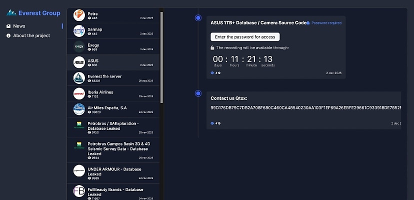Open Everest file server entry
Viewport: 414px width, 200px height.
[113, 78]
